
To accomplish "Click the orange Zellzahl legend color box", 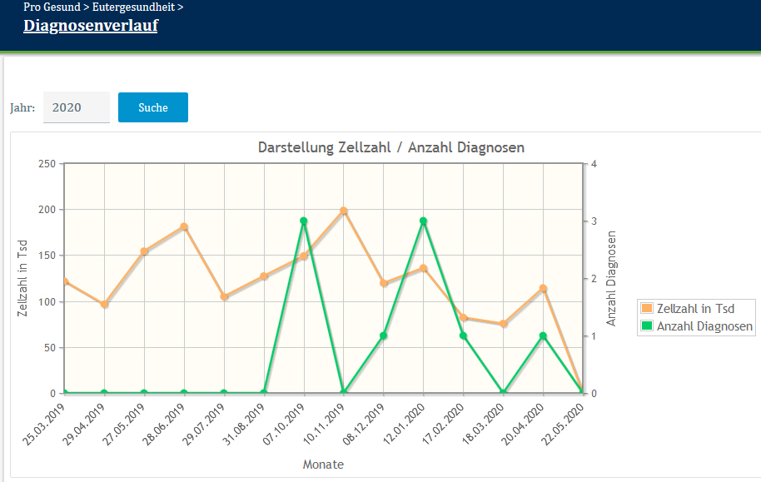I will pos(647,309).
